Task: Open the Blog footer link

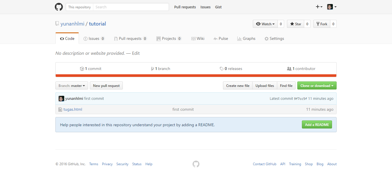Action: click(320, 164)
